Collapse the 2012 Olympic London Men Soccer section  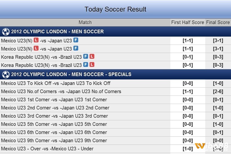(x=115, y=31)
